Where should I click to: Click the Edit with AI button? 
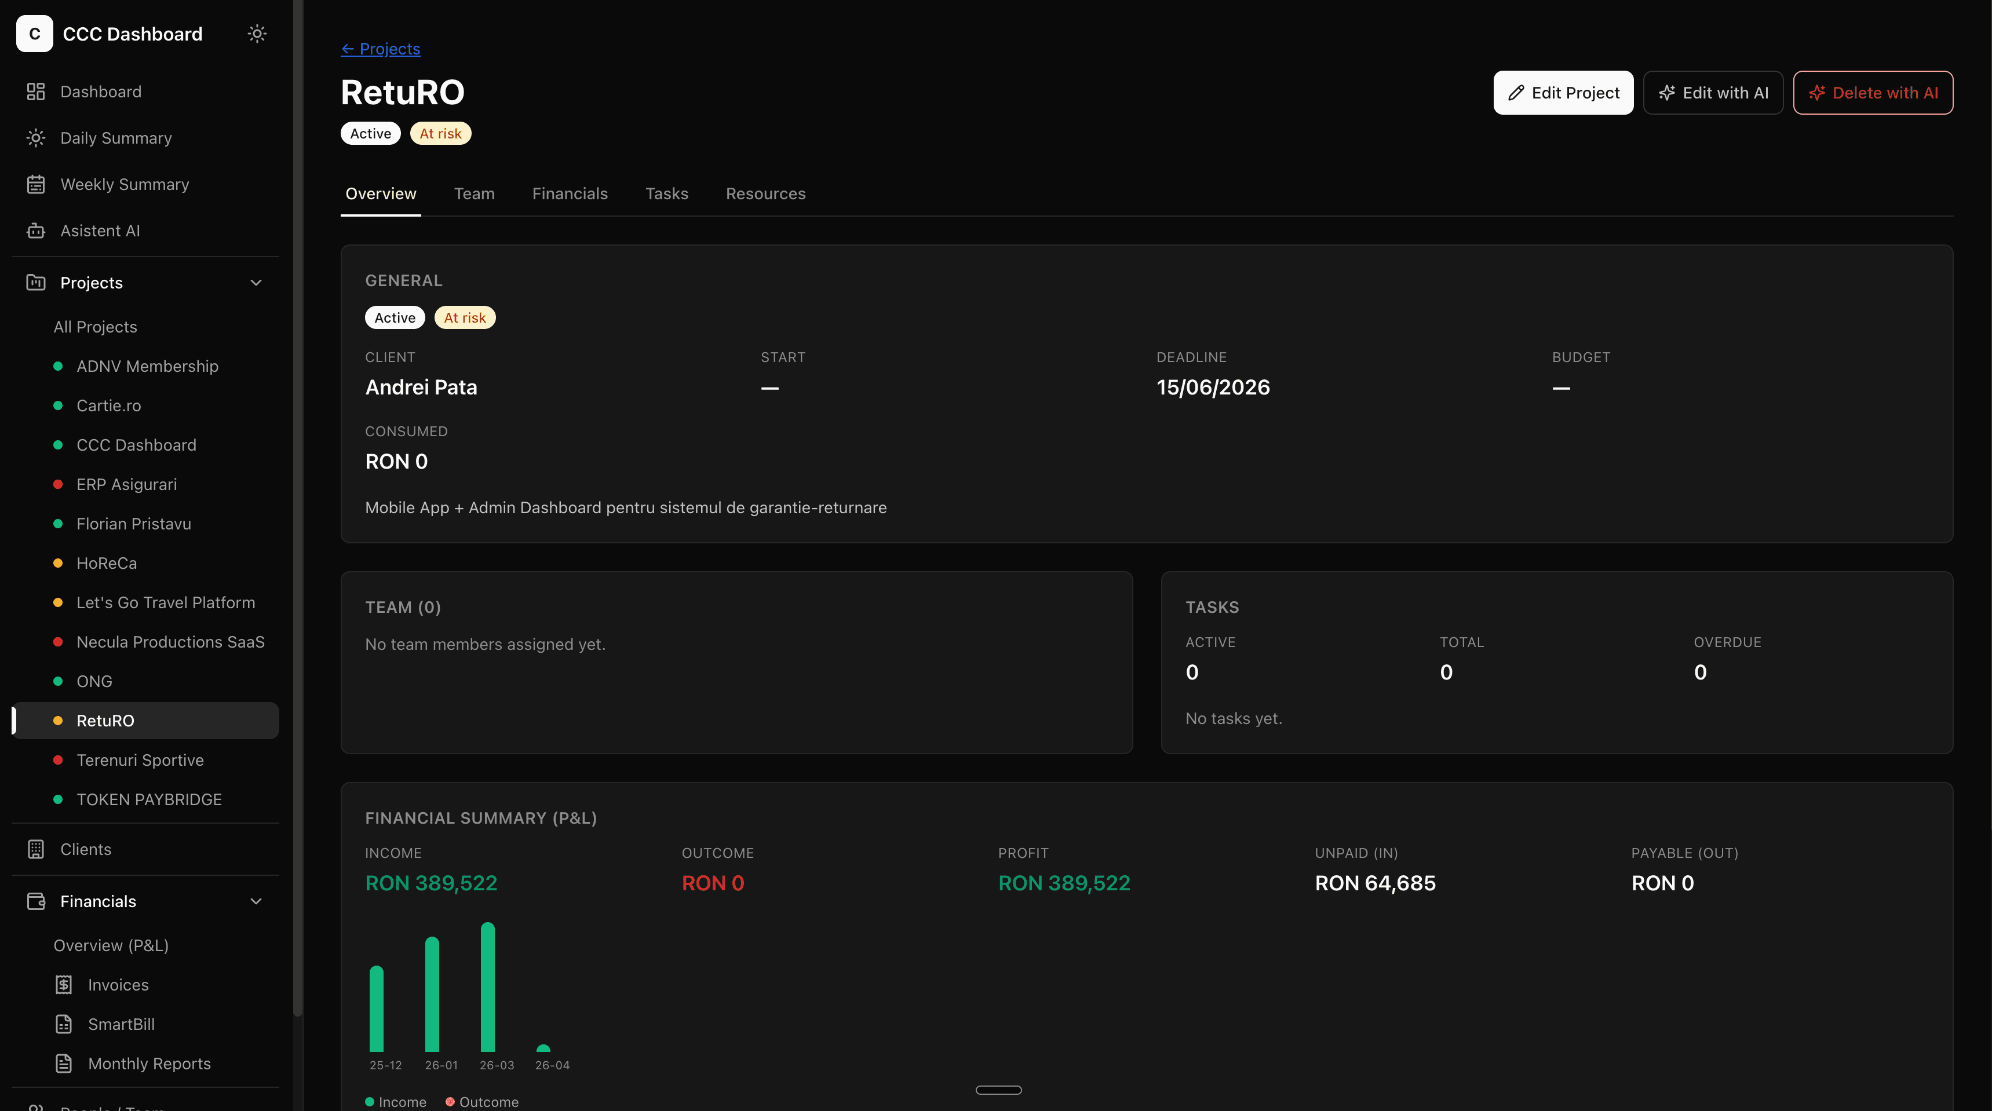coord(1713,93)
